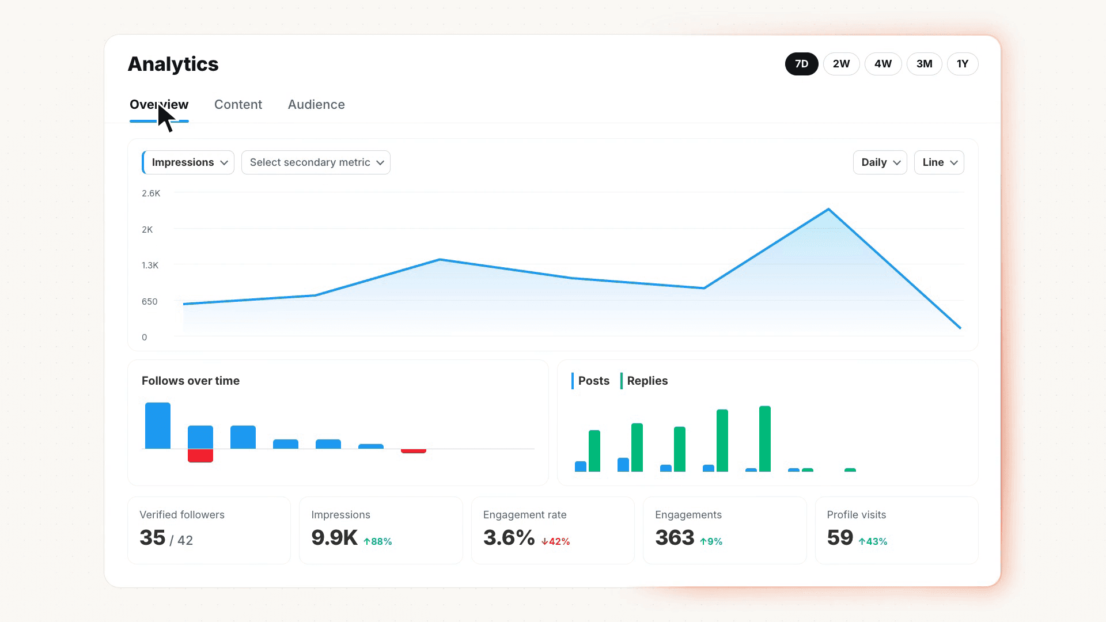1106x622 pixels.
Task: Toggle the Posts legend series
Action: coord(590,381)
